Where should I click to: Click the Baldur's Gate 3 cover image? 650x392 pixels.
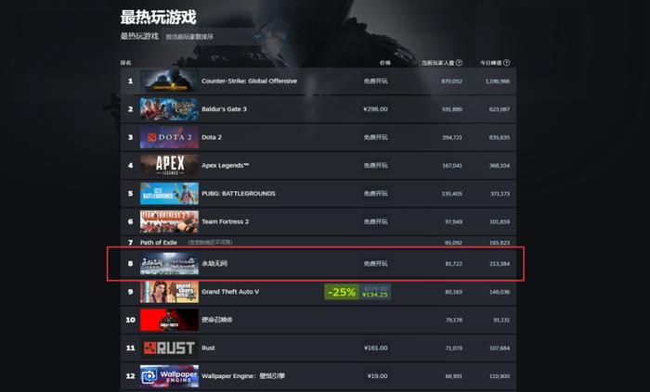pyautogui.click(x=169, y=108)
